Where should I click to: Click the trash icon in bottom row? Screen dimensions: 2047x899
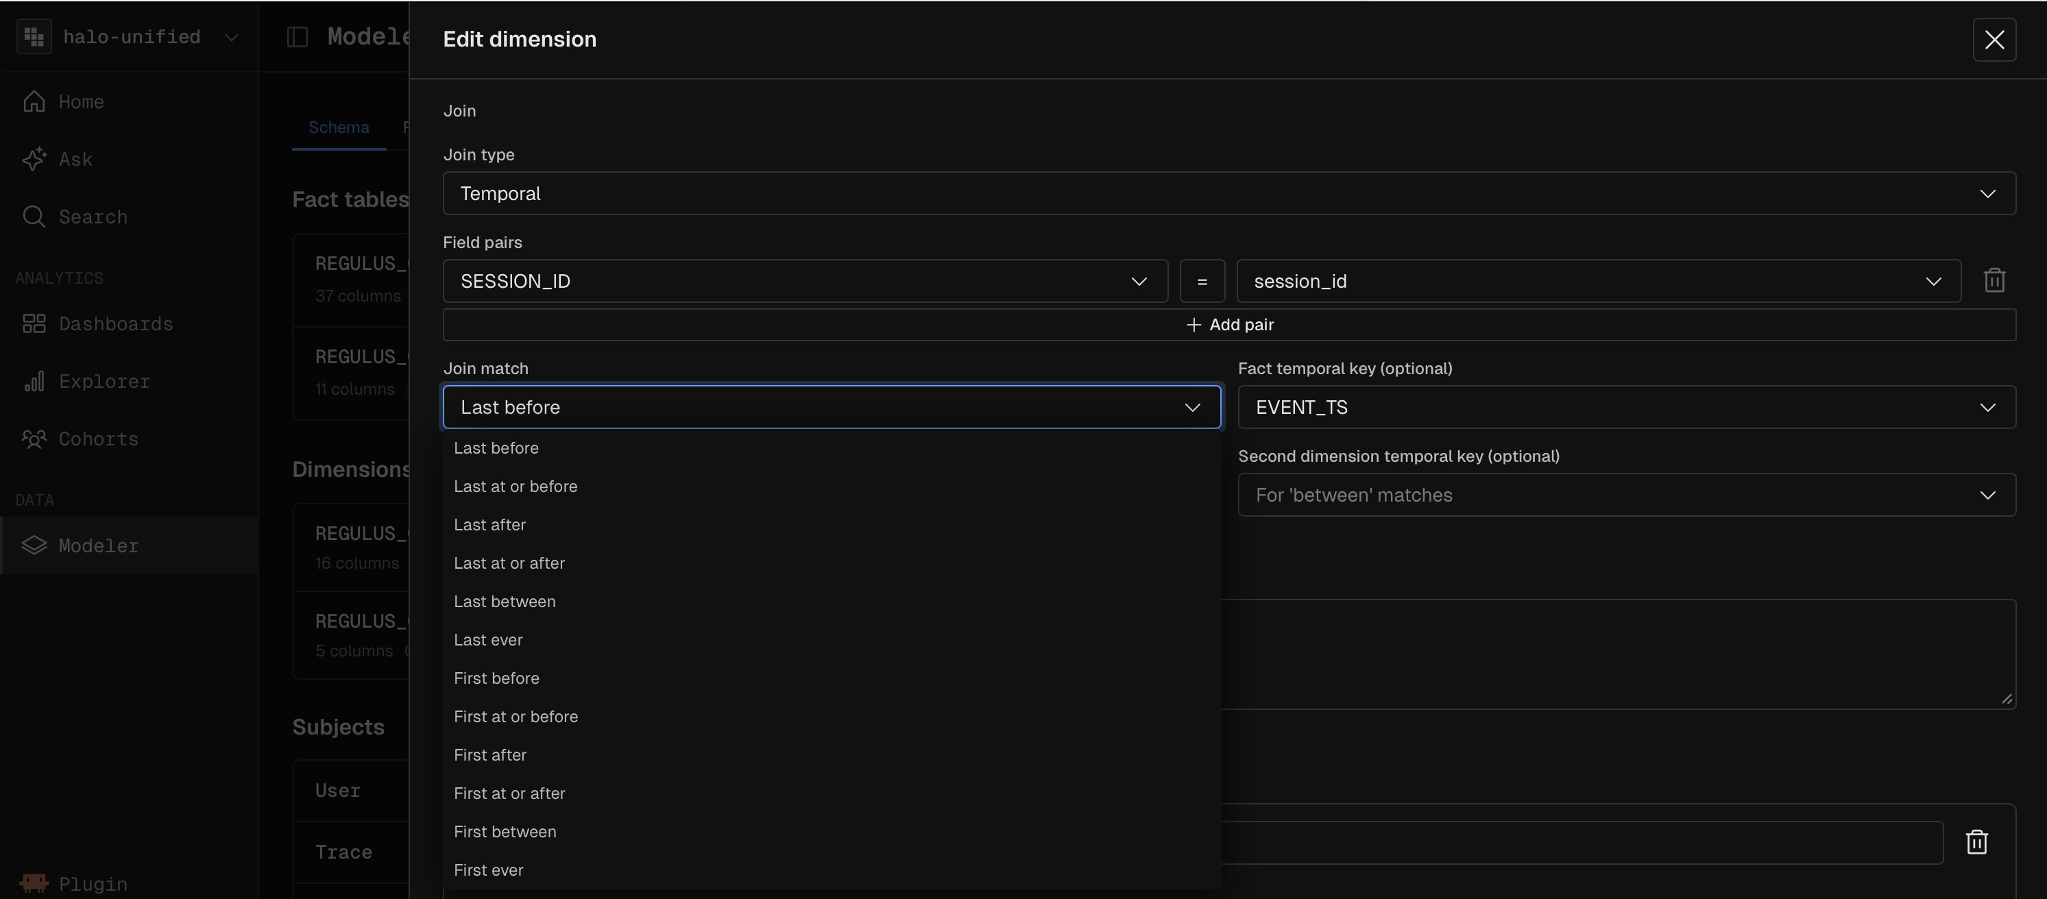tap(1976, 842)
